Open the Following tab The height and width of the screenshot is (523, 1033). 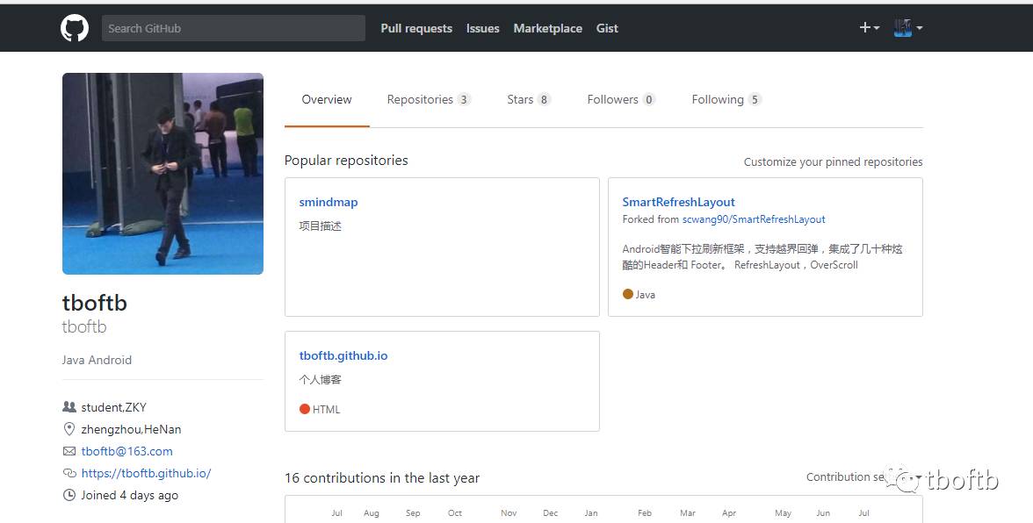pos(726,99)
